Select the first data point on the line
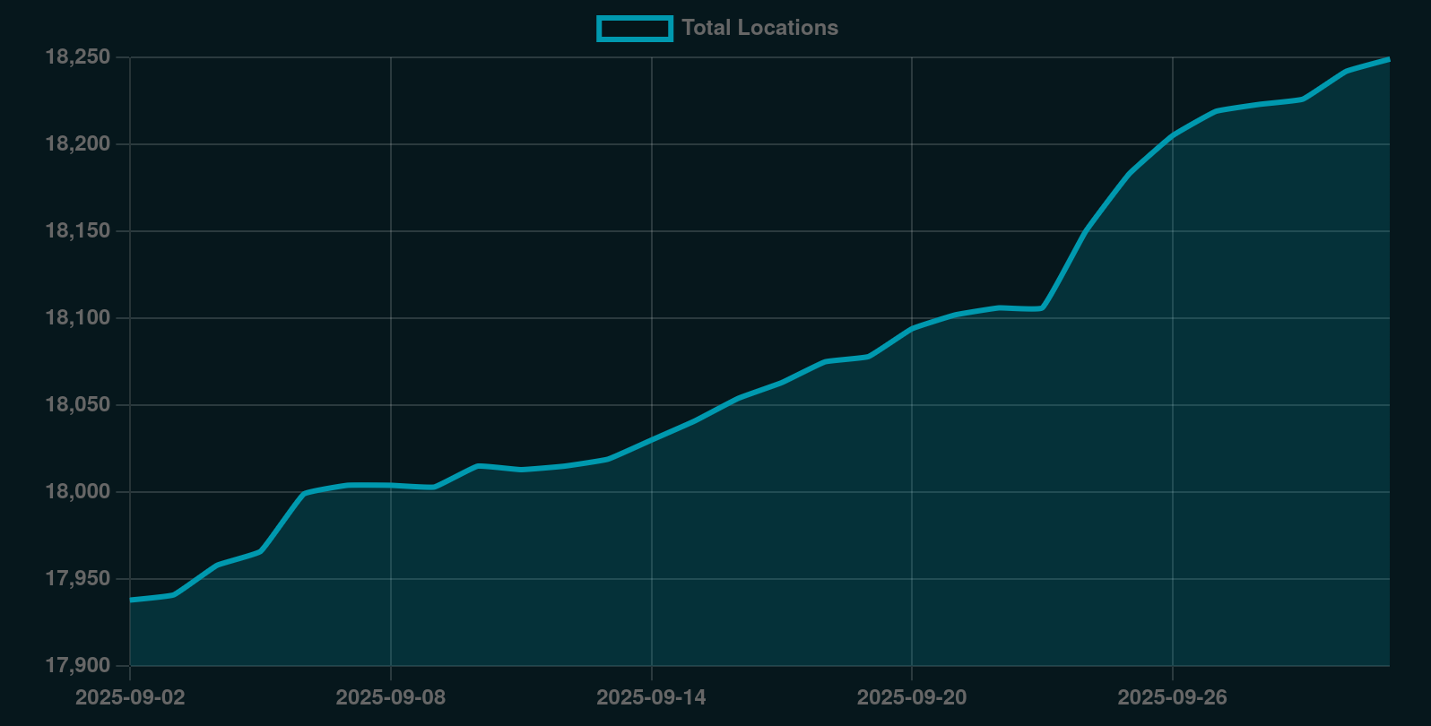Screen dimensions: 1431x726 pos(131,600)
